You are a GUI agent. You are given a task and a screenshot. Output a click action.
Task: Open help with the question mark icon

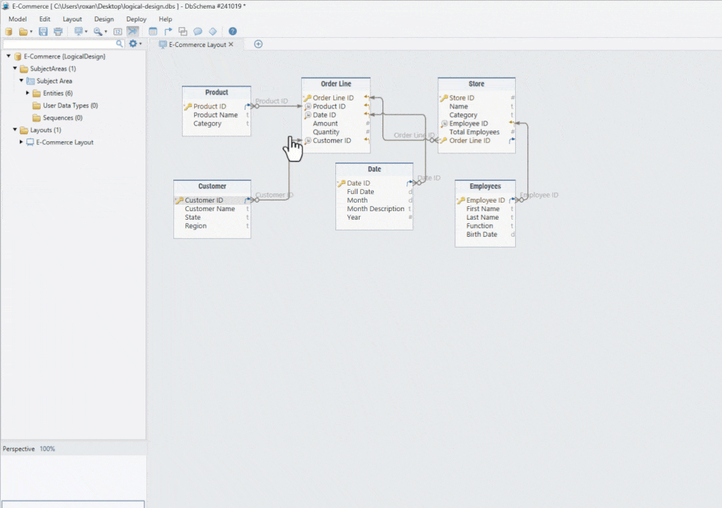(x=233, y=31)
